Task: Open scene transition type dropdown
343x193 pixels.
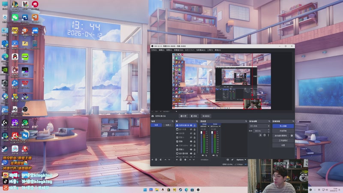Action: click(260, 126)
